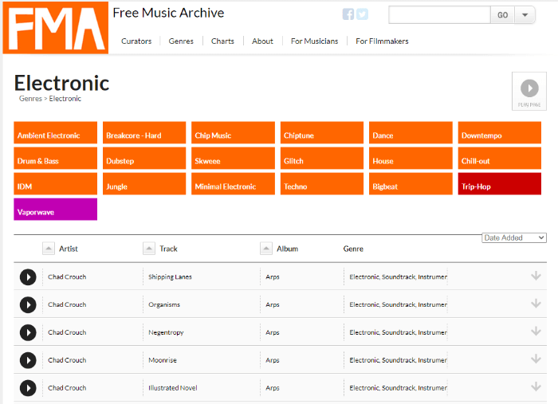This screenshot has width=558, height=404.
Task: Play the track Negentropy
Action: [28, 332]
